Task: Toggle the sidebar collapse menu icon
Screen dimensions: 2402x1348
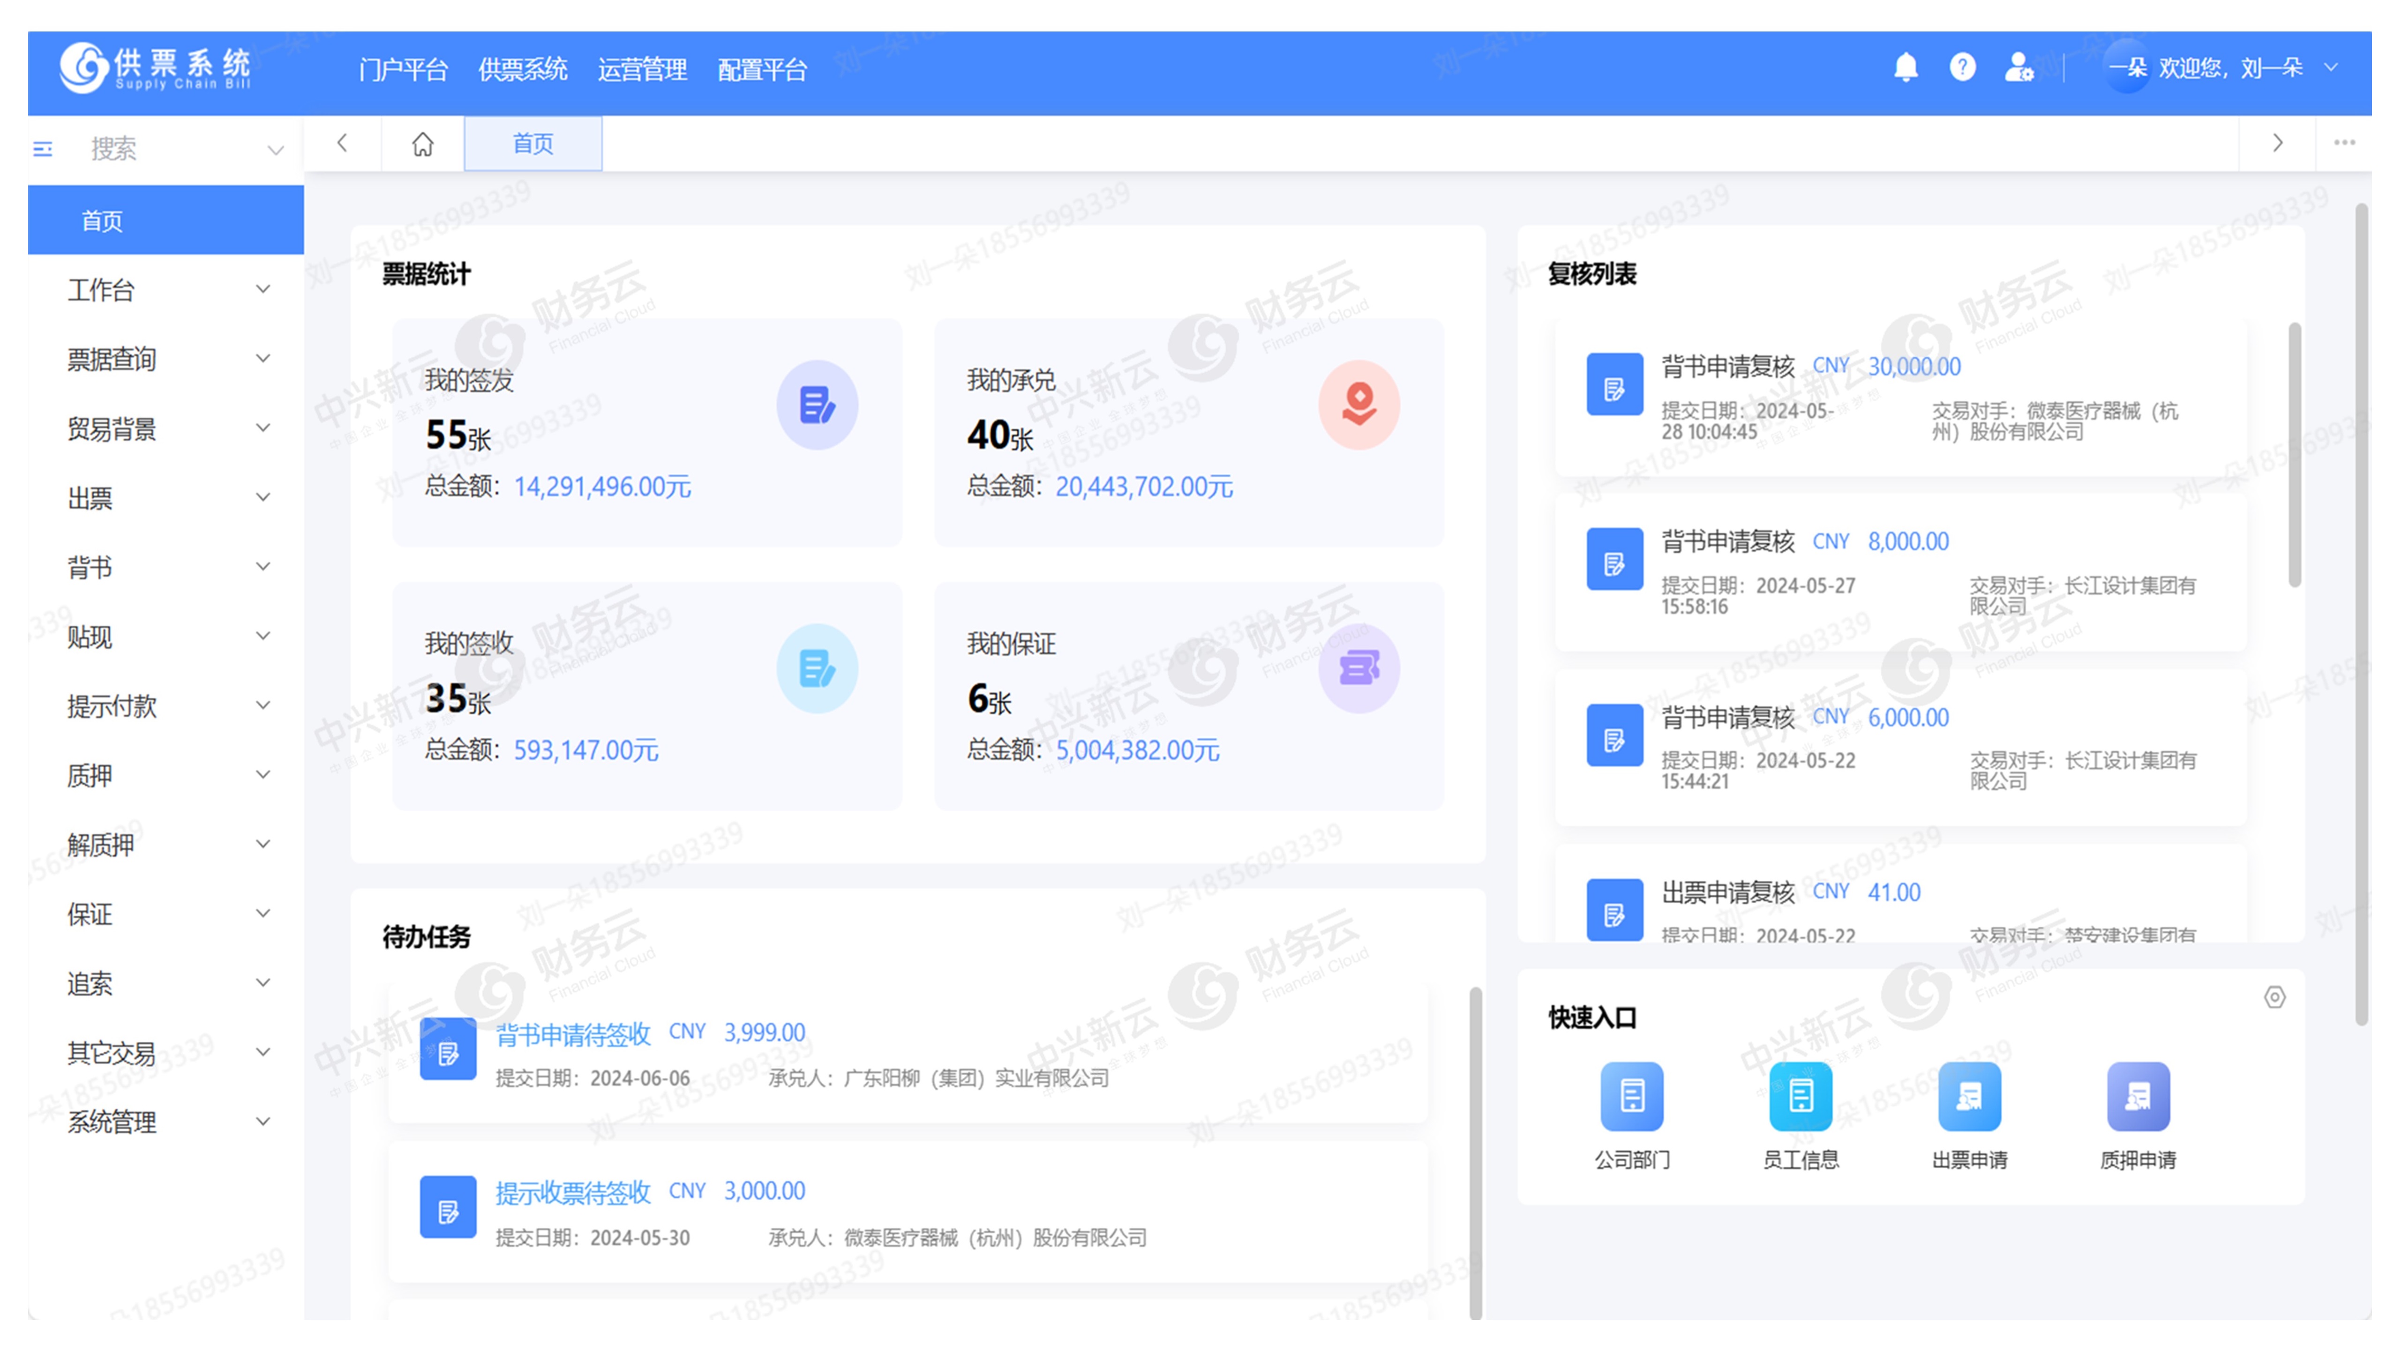Action: tap(43, 149)
